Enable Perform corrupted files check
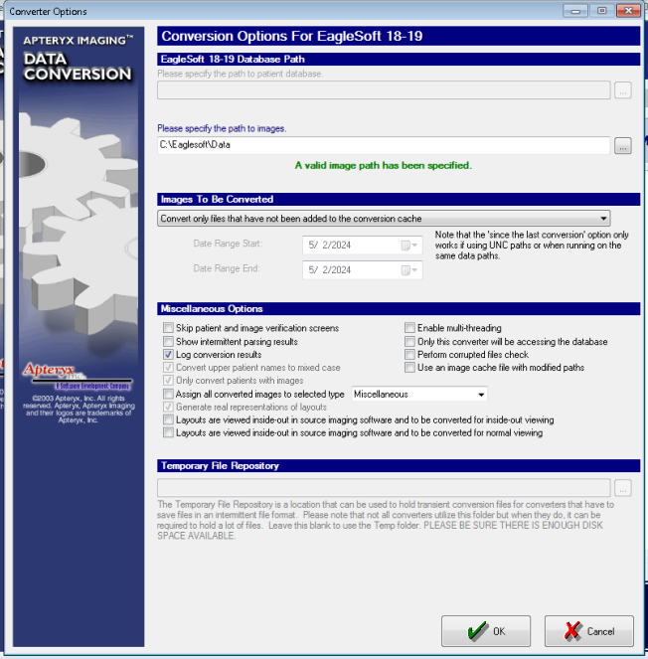The width and height of the screenshot is (648, 659). [x=409, y=354]
